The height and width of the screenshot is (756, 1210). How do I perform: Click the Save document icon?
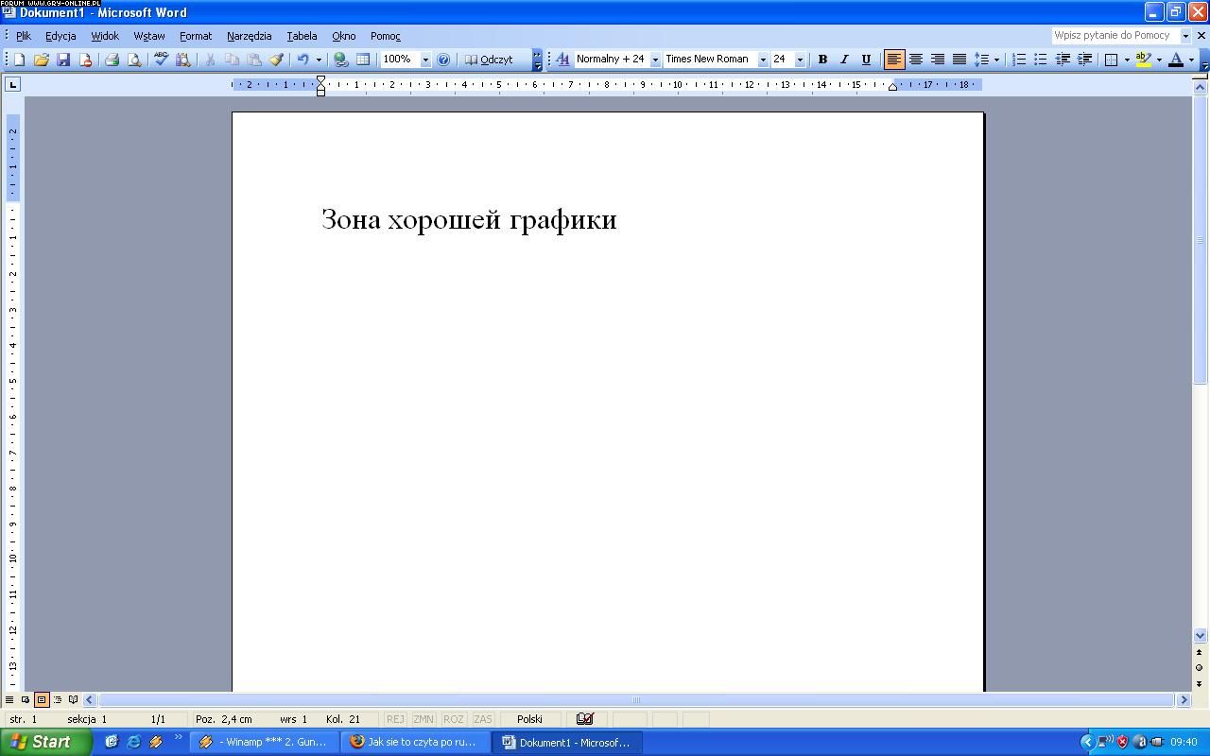63,60
